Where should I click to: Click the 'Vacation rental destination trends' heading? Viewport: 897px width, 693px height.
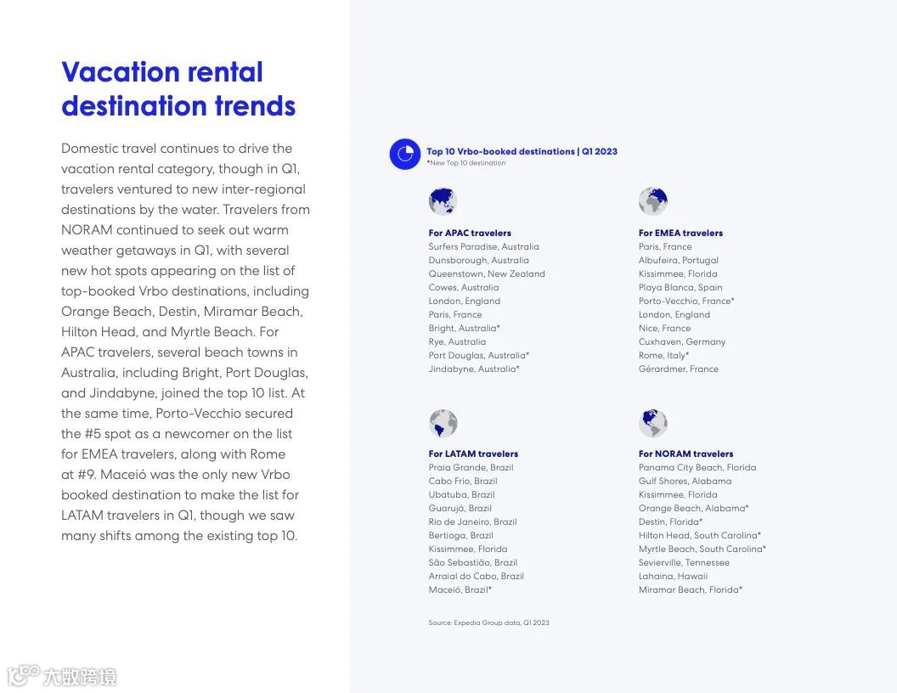pyautogui.click(x=178, y=88)
